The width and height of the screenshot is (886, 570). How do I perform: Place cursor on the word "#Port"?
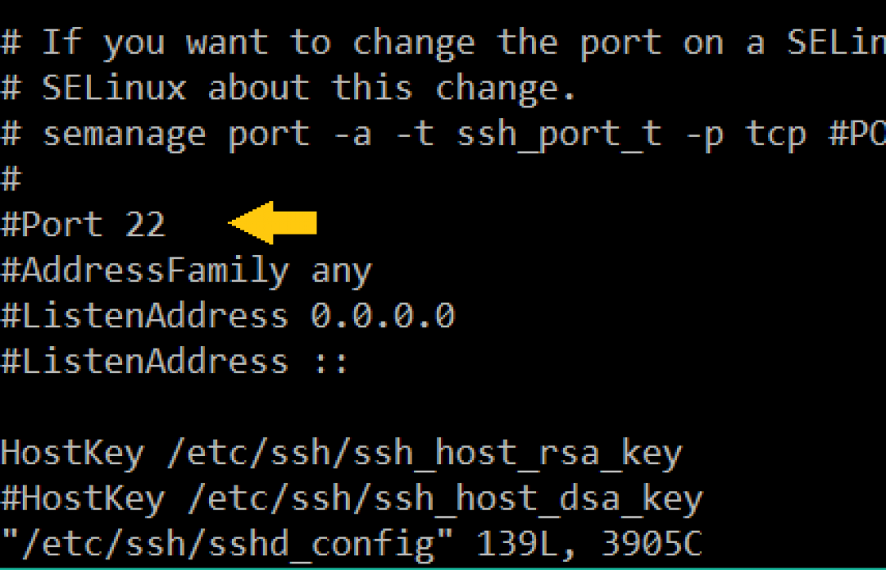coord(52,225)
